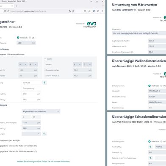166x166 pixels.
Task: Click the Vickershärte field showing 105.0
Action: tap(157, 46)
